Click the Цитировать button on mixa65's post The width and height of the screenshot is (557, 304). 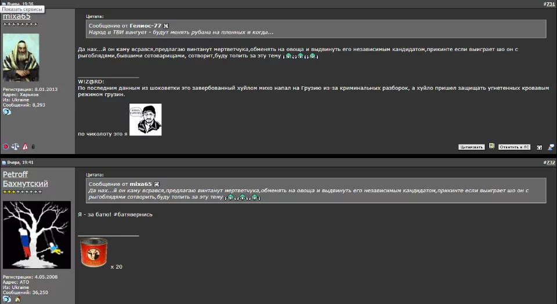(471, 147)
